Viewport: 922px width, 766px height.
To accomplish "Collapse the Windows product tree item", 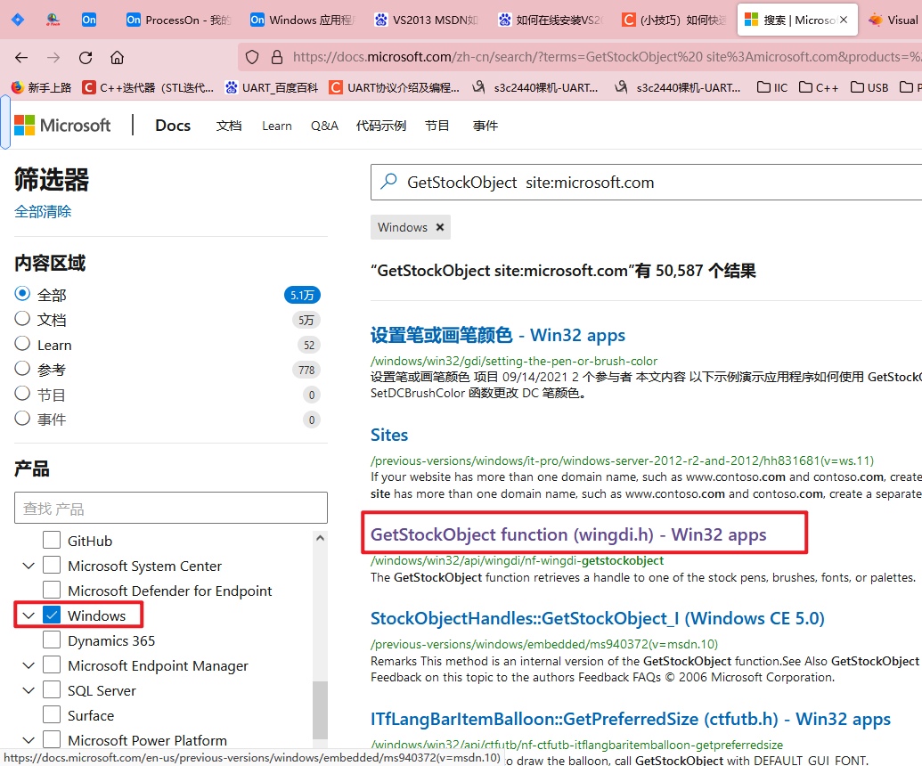I will coord(28,615).
